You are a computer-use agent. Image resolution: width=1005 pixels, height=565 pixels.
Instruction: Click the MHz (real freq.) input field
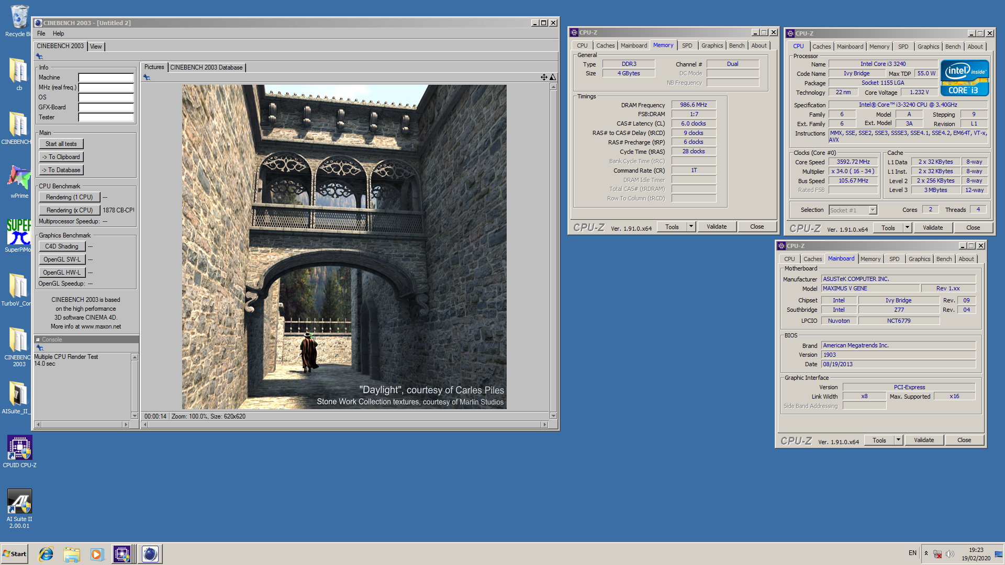(106, 87)
